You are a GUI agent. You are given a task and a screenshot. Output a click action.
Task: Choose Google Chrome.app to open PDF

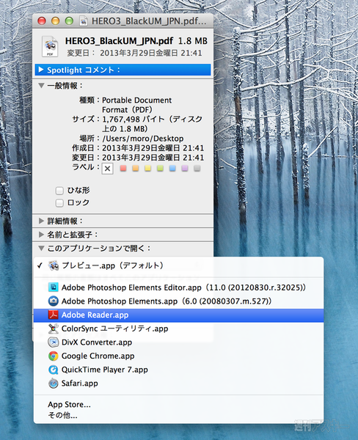point(178,356)
